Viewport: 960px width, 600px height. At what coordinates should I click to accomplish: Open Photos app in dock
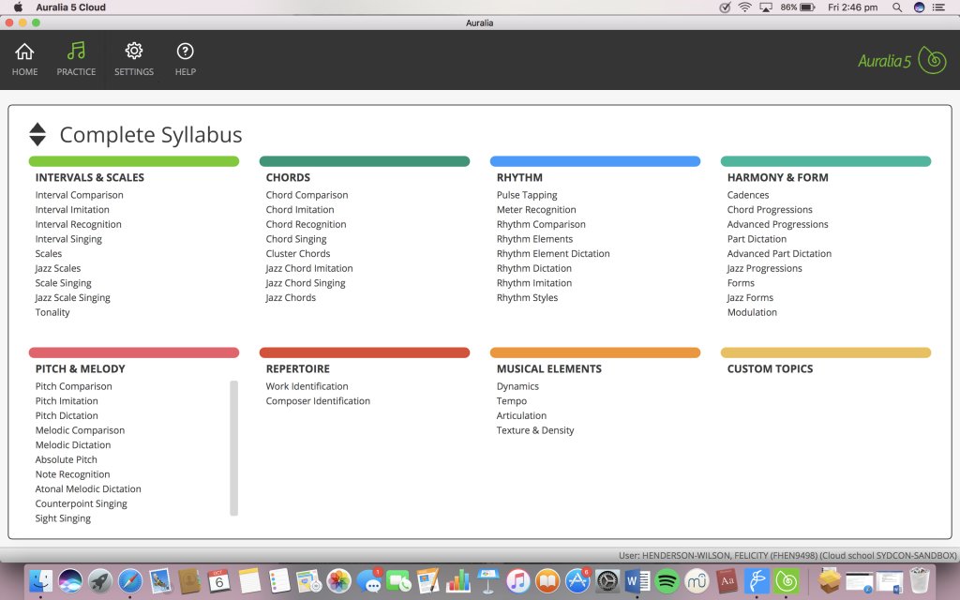tap(337, 580)
